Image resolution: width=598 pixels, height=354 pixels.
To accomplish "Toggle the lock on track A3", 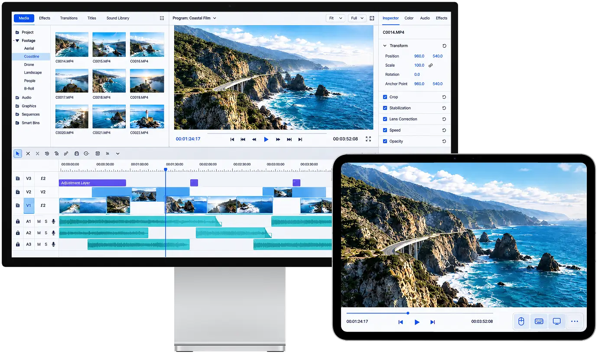I will click(18, 245).
